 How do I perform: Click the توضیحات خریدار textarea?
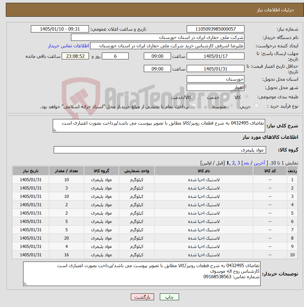142,274
